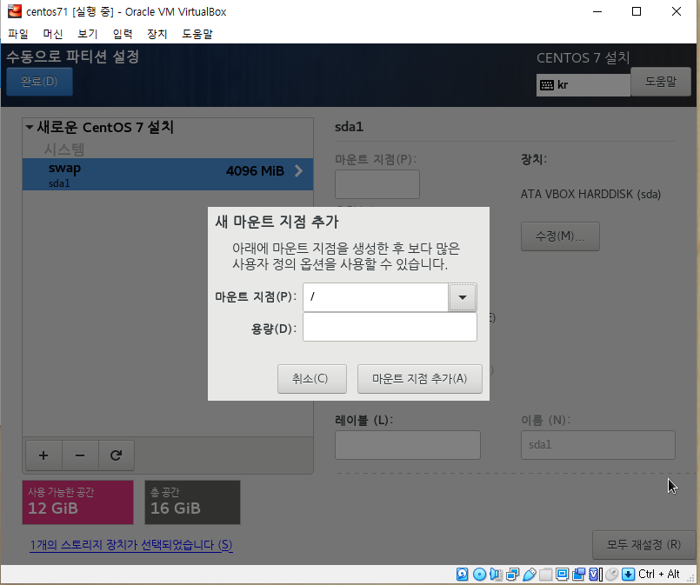The width and height of the screenshot is (700, 585).
Task: Open the 파일 menu
Action: coord(18,34)
